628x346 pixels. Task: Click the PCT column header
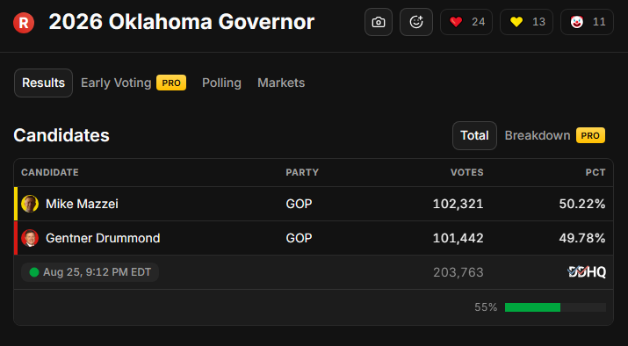coord(596,173)
